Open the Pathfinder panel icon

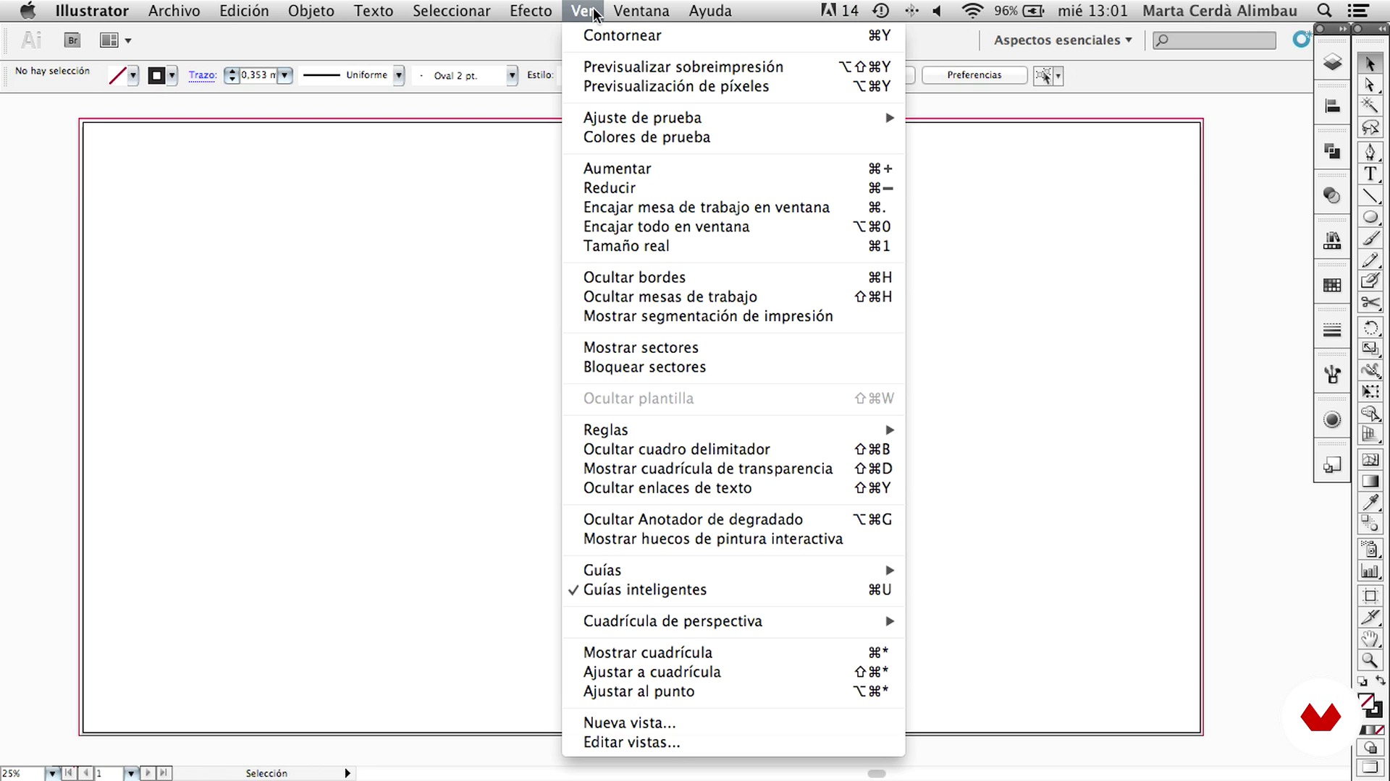[x=1332, y=151]
